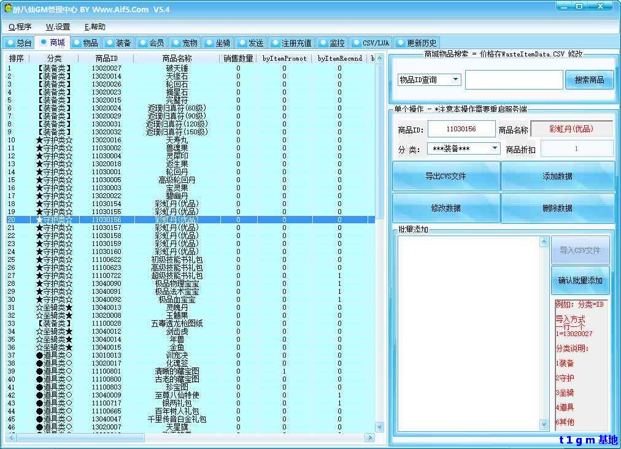
Task: Click the app icon in the title bar
Action: [x=8, y=9]
